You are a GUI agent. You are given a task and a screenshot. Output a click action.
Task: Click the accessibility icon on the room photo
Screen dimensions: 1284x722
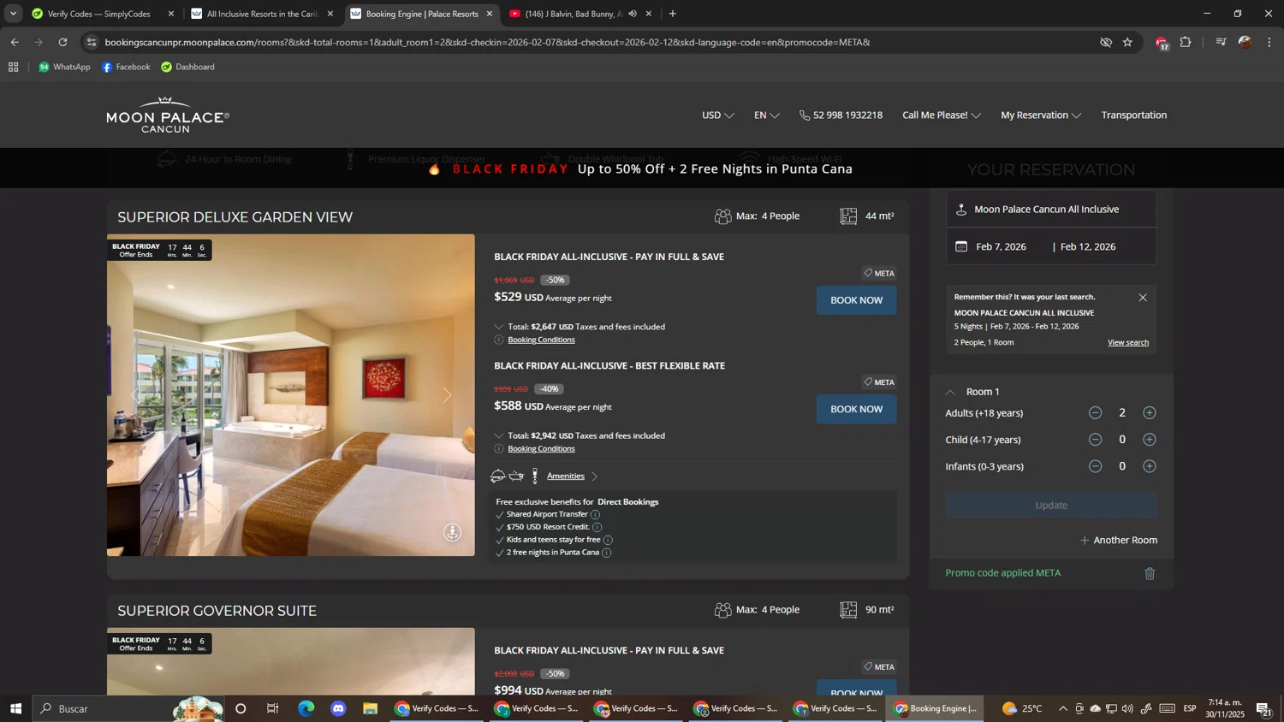[452, 533]
